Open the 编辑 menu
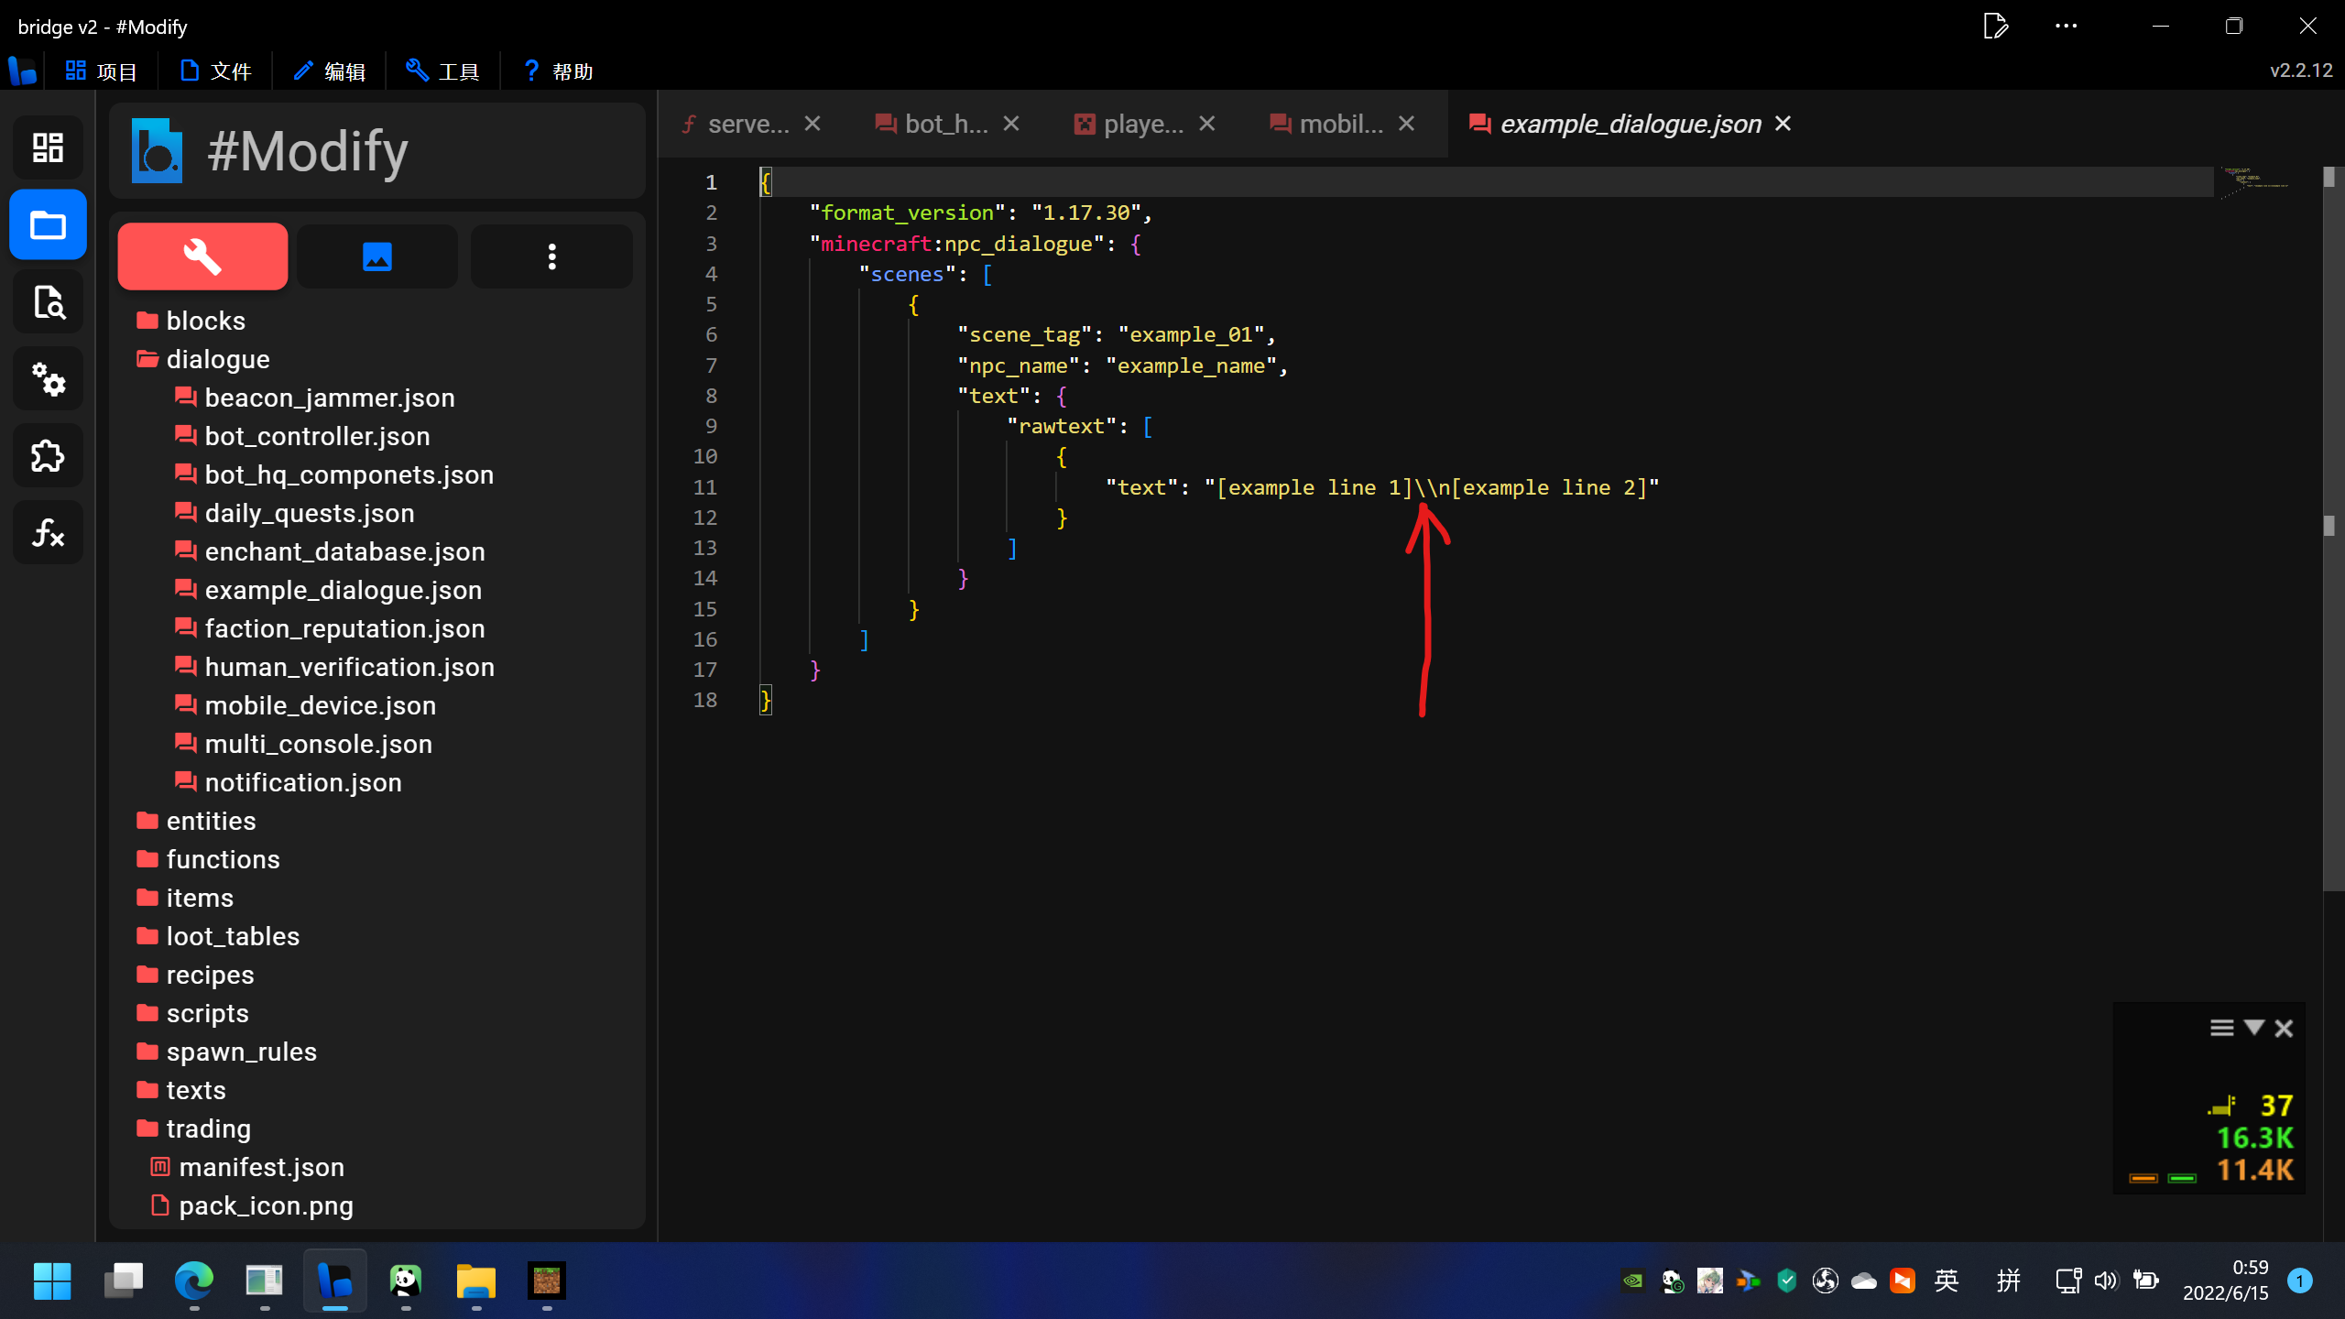Screen dimensions: 2345x1319 click(330, 71)
